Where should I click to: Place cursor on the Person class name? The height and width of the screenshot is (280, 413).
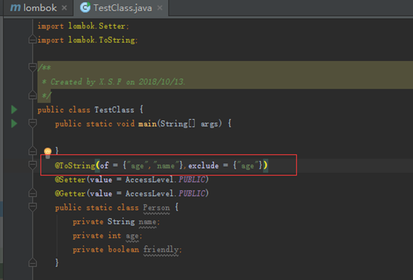tap(157, 207)
